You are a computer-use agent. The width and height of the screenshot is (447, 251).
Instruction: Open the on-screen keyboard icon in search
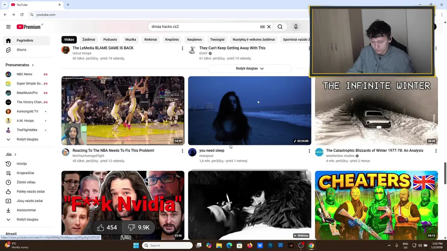point(262,27)
